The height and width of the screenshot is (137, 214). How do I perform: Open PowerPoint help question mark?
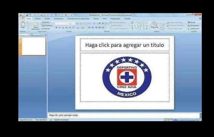200,18
